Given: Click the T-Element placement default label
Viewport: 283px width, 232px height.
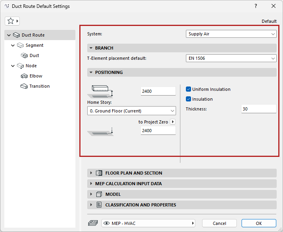Looking at the screenshot, I should pos(117,58).
